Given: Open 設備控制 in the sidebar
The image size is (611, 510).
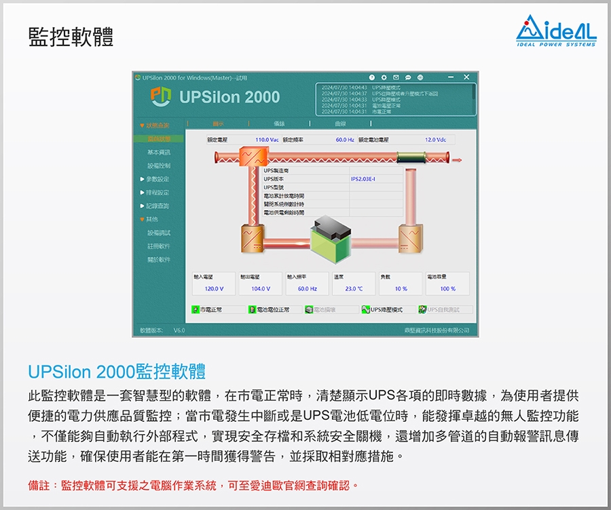Looking at the screenshot, I should click(159, 165).
